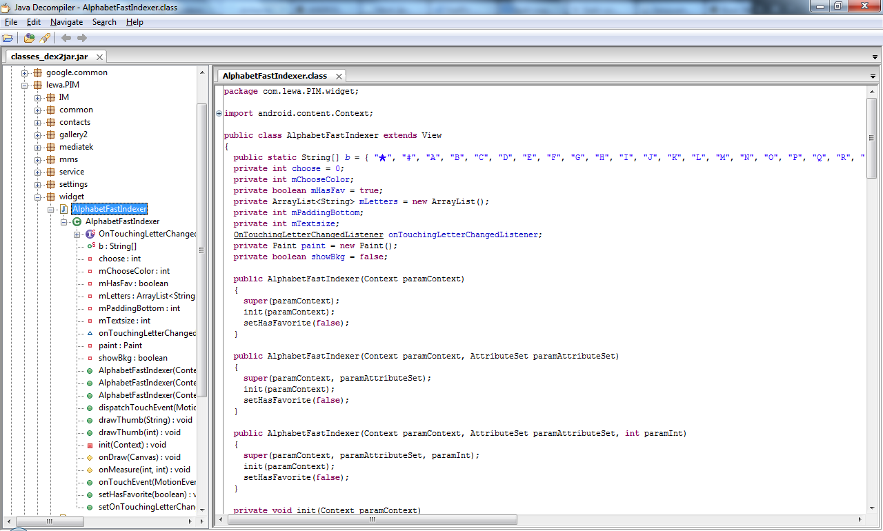Click the mms package icon

click(x=51, y=159)
